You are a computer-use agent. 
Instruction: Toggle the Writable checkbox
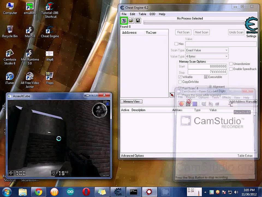(x=180, y=77)
